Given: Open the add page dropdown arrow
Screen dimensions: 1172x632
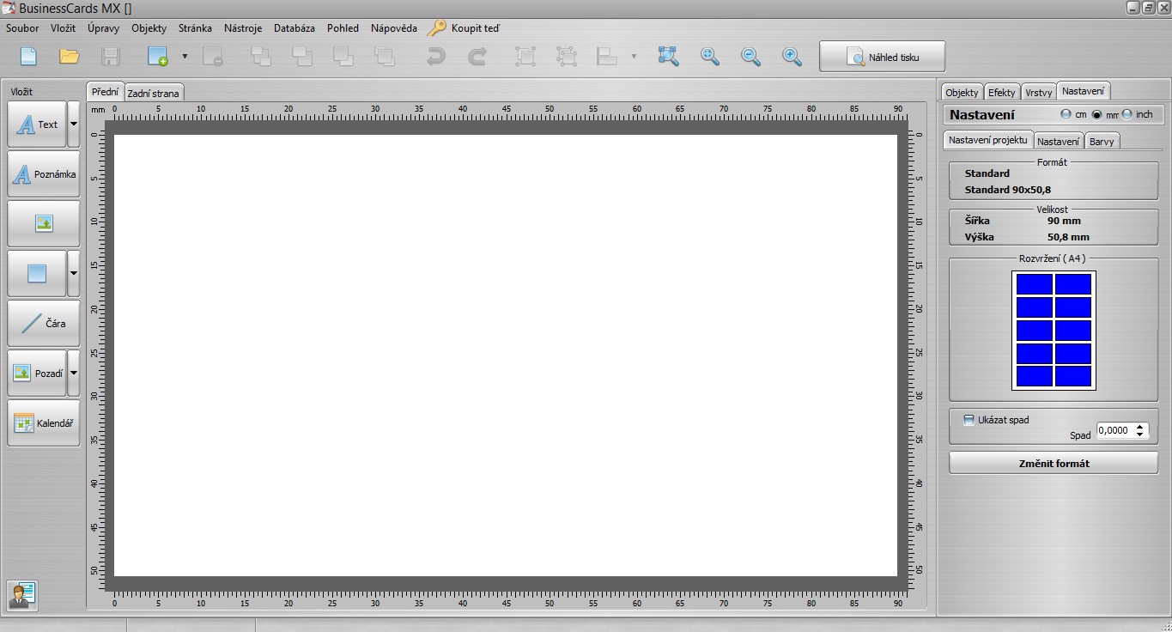Looking at the screenshot, I should tap(184, 57).
